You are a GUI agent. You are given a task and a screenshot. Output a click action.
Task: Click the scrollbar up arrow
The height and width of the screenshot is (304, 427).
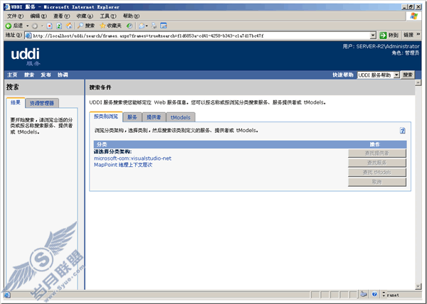(418, 82)
